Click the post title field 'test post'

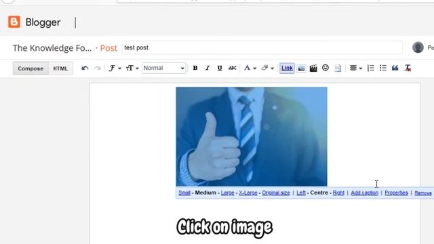pyautogui.click(x=262, y=47)
